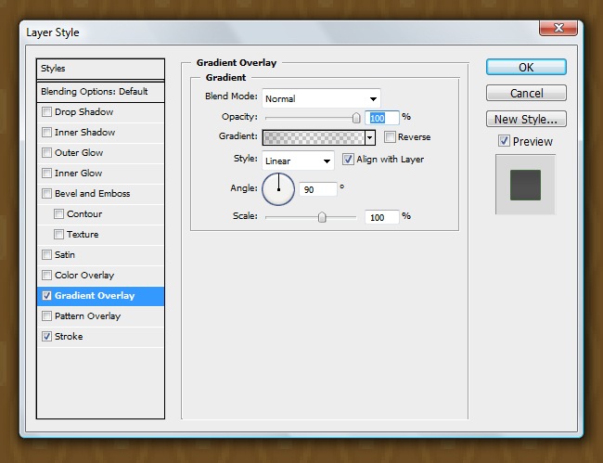This screenshot has height=463, width=603.
Task: Click the New Style... button
Action: 526,119
